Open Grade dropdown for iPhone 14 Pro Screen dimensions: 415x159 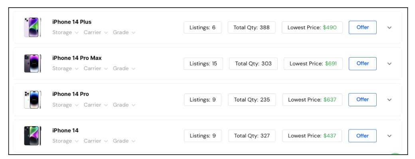[x=124, y=105]
